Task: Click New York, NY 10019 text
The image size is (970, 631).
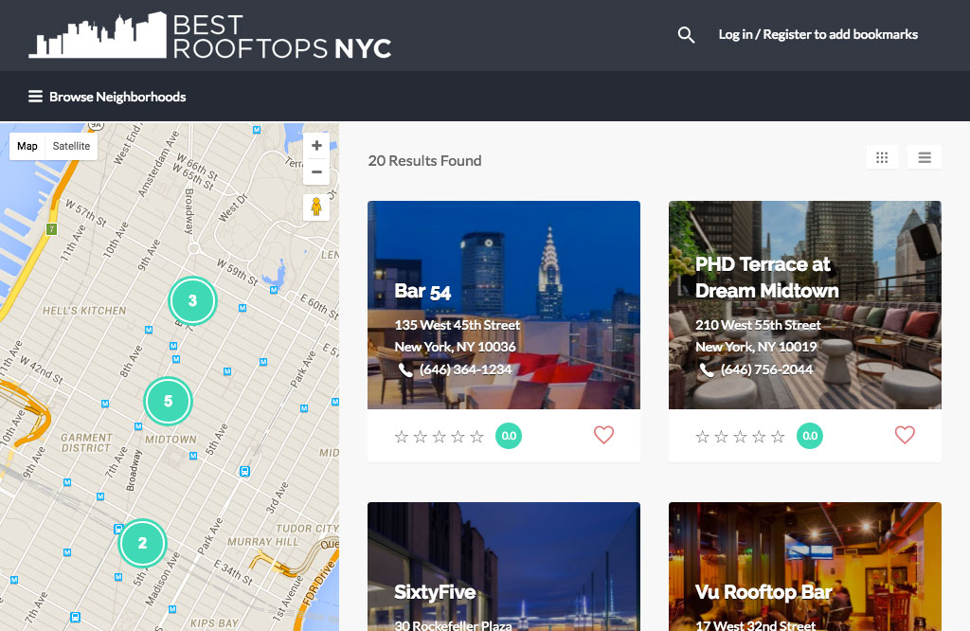Action: point(756,347)
